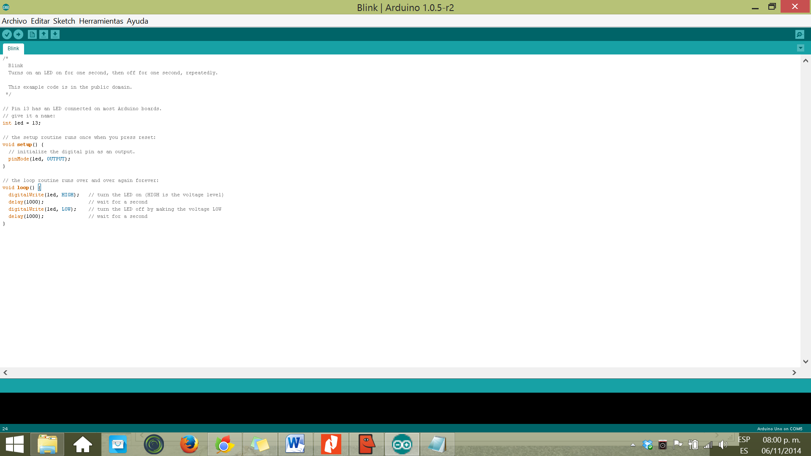The image size is (811, 456).
Task: Open Microsoft Word from the taskbar
Action: (x=295, y=444)
